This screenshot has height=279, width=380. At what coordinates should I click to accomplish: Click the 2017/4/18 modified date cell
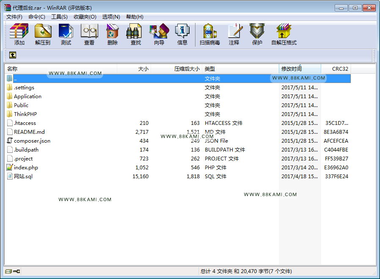point(300,177)
